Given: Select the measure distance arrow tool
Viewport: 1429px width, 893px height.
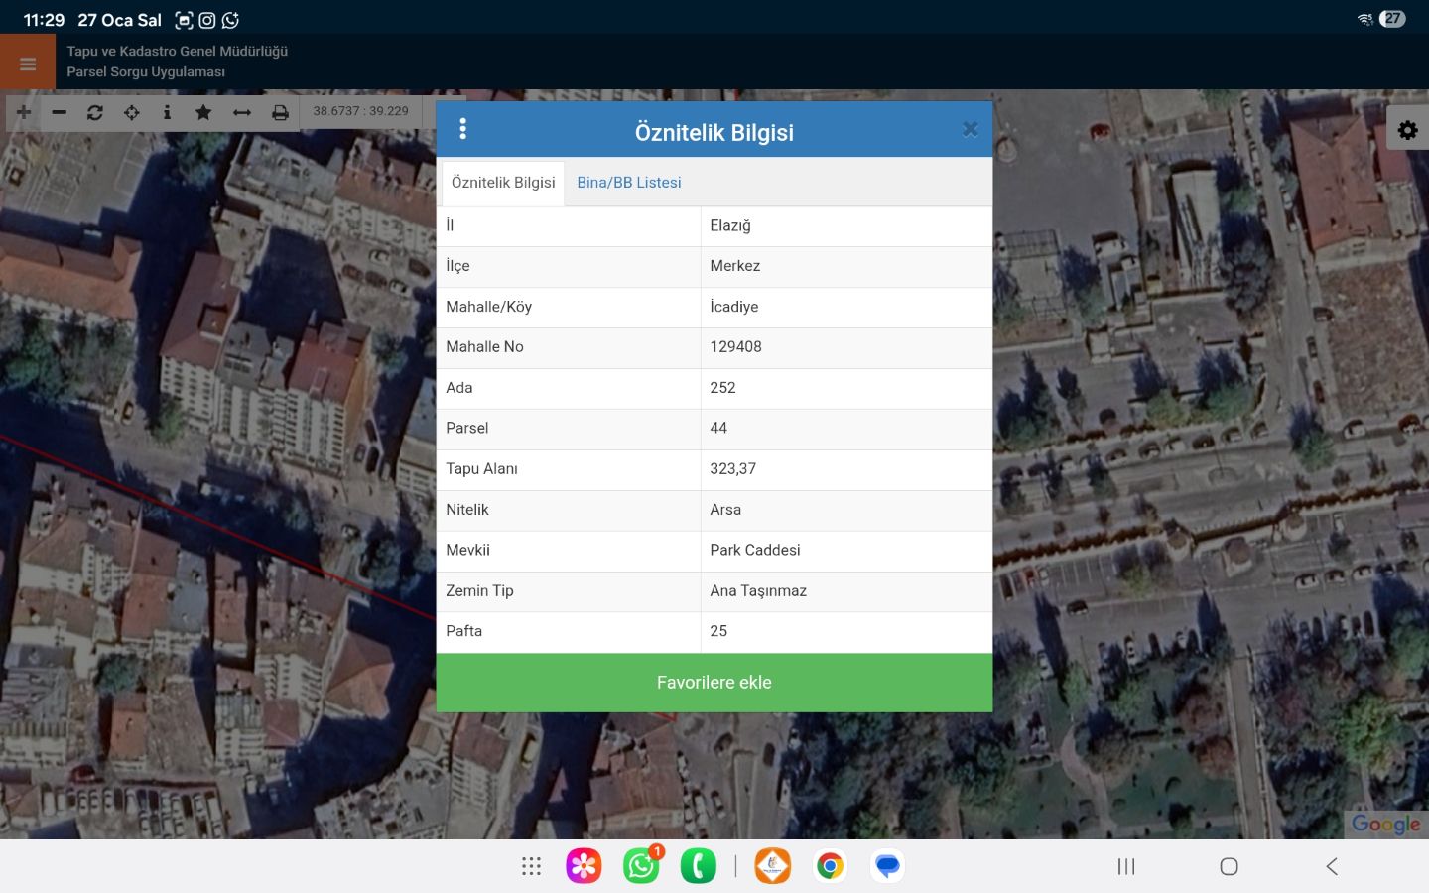Looking at the screenshot, I should coord(242,112).
